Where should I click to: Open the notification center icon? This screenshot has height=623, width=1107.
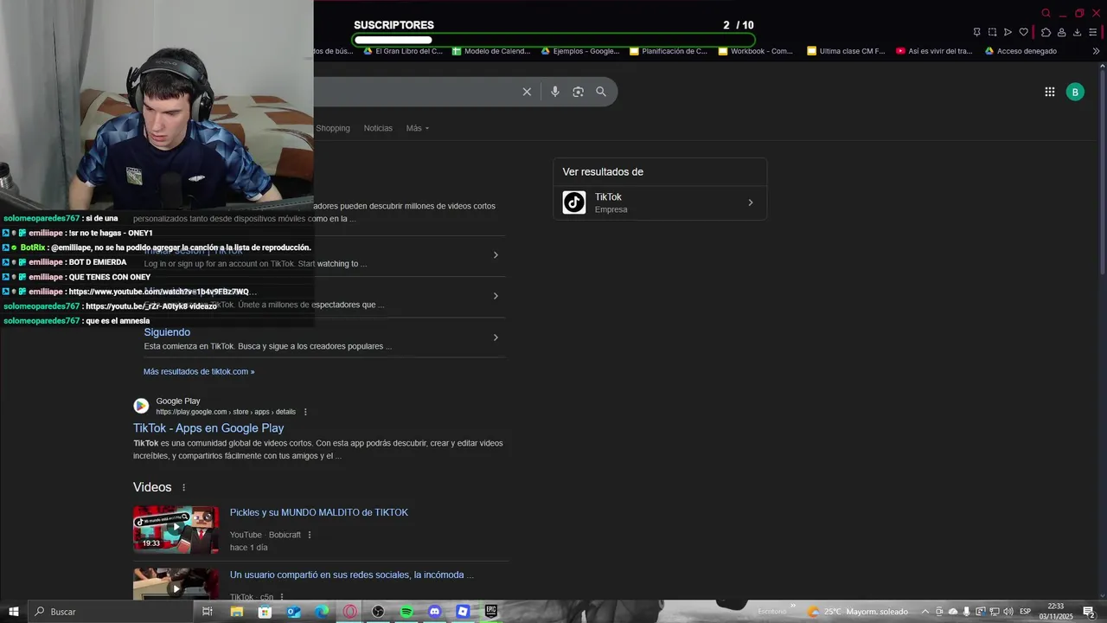pos(1089,612)
